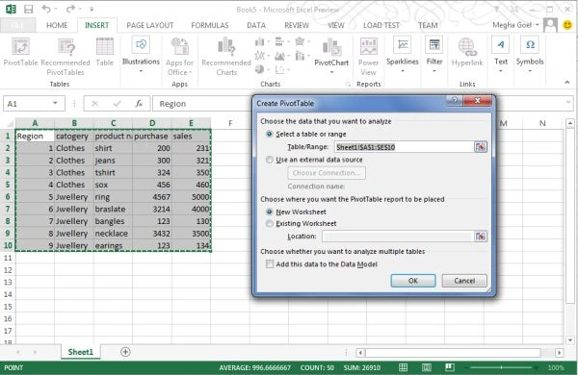Choose the New Worksheet option
This screenshot has height=375, width=578.
point(270,212)
